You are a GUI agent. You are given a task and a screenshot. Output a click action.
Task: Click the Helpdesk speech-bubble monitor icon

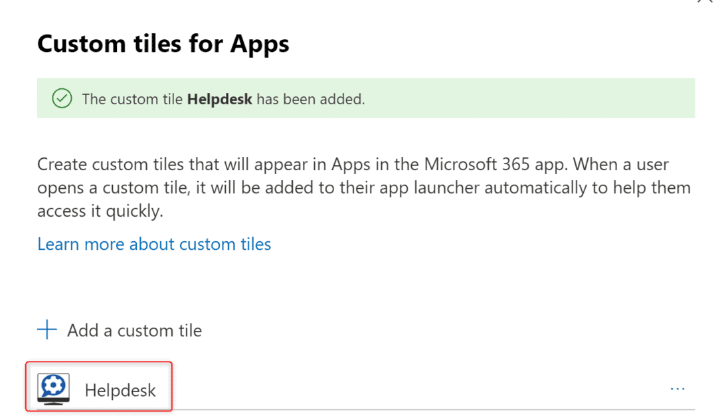[52, 388]
